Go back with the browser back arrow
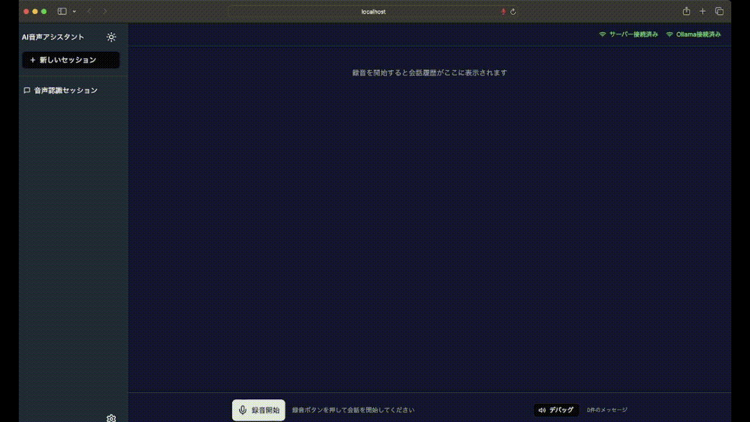The image size is (750, 422). click(89, 12)
